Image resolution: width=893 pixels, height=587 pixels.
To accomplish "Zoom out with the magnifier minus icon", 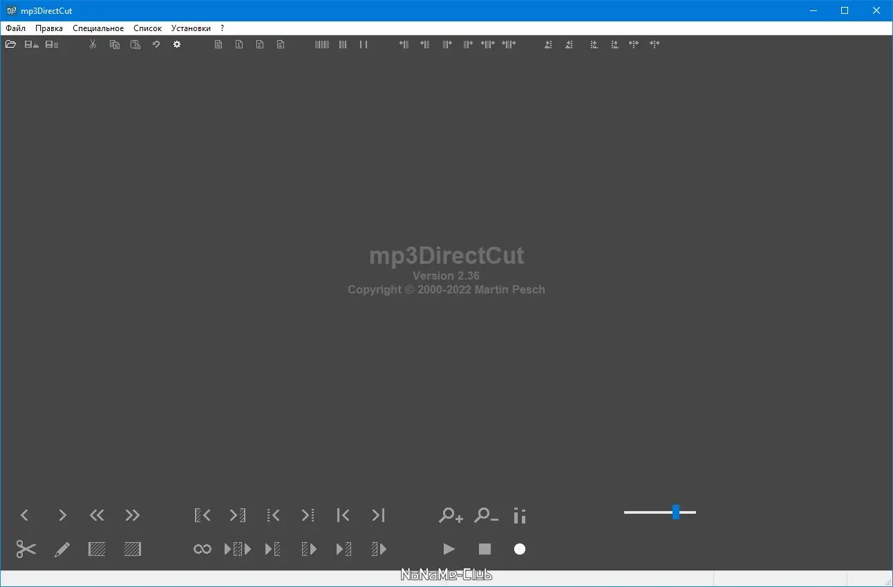I will click(486, 515).
